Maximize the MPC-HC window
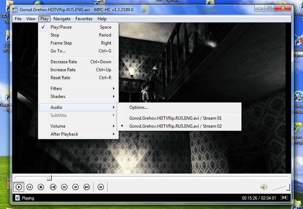Image resolution: width=303 pixels, height=209 pixels. click(x=269, y=8)
